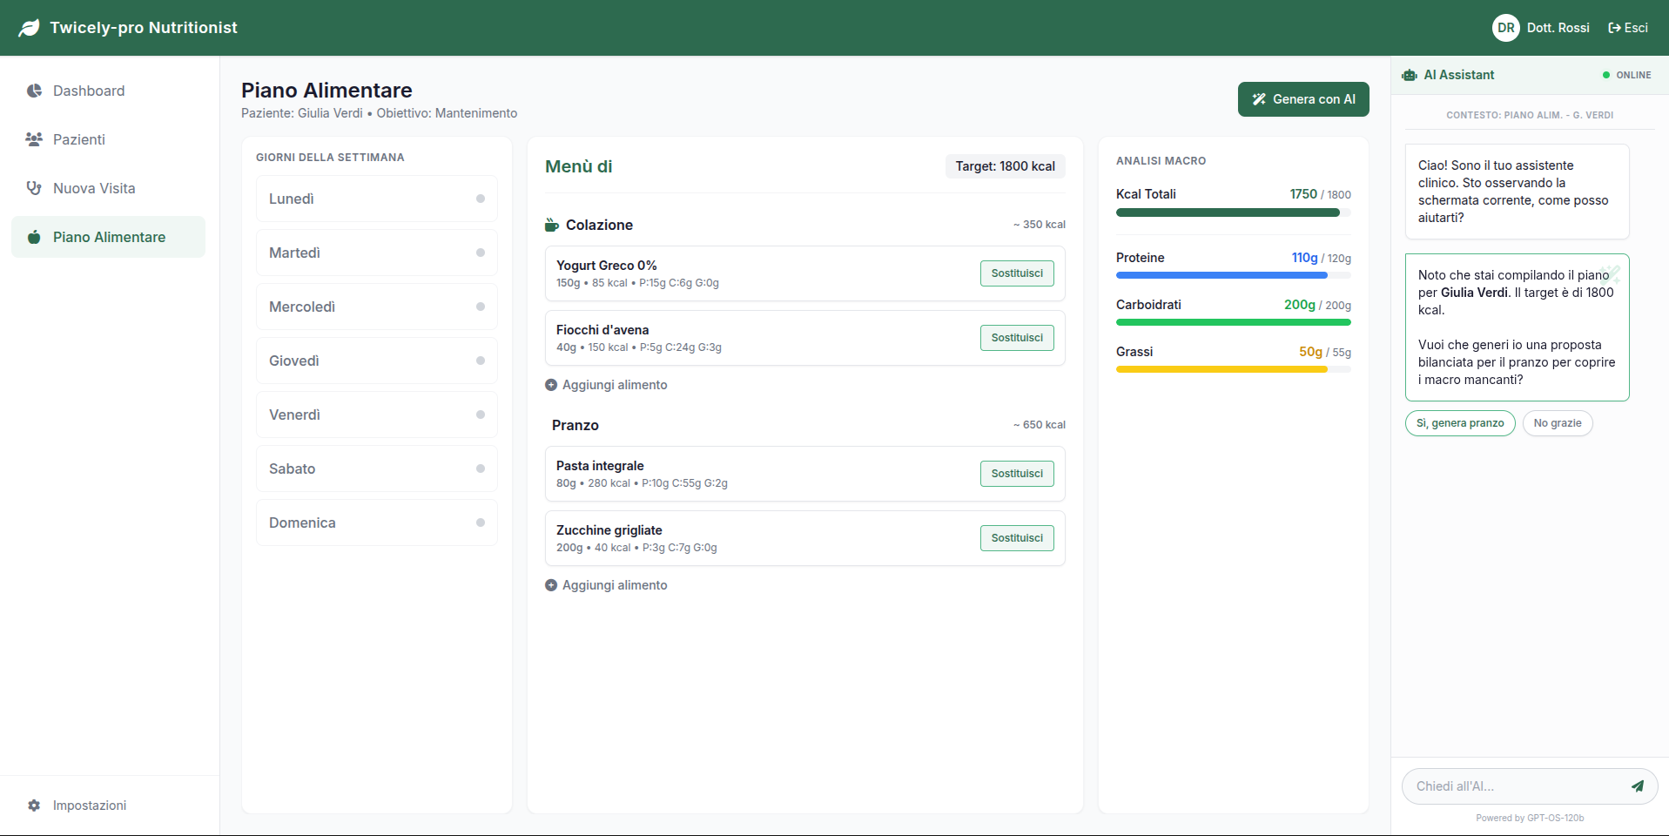Toggle the status dot for Sabato
Viewport: 1669px width, 836px height.
pos(481,469)
